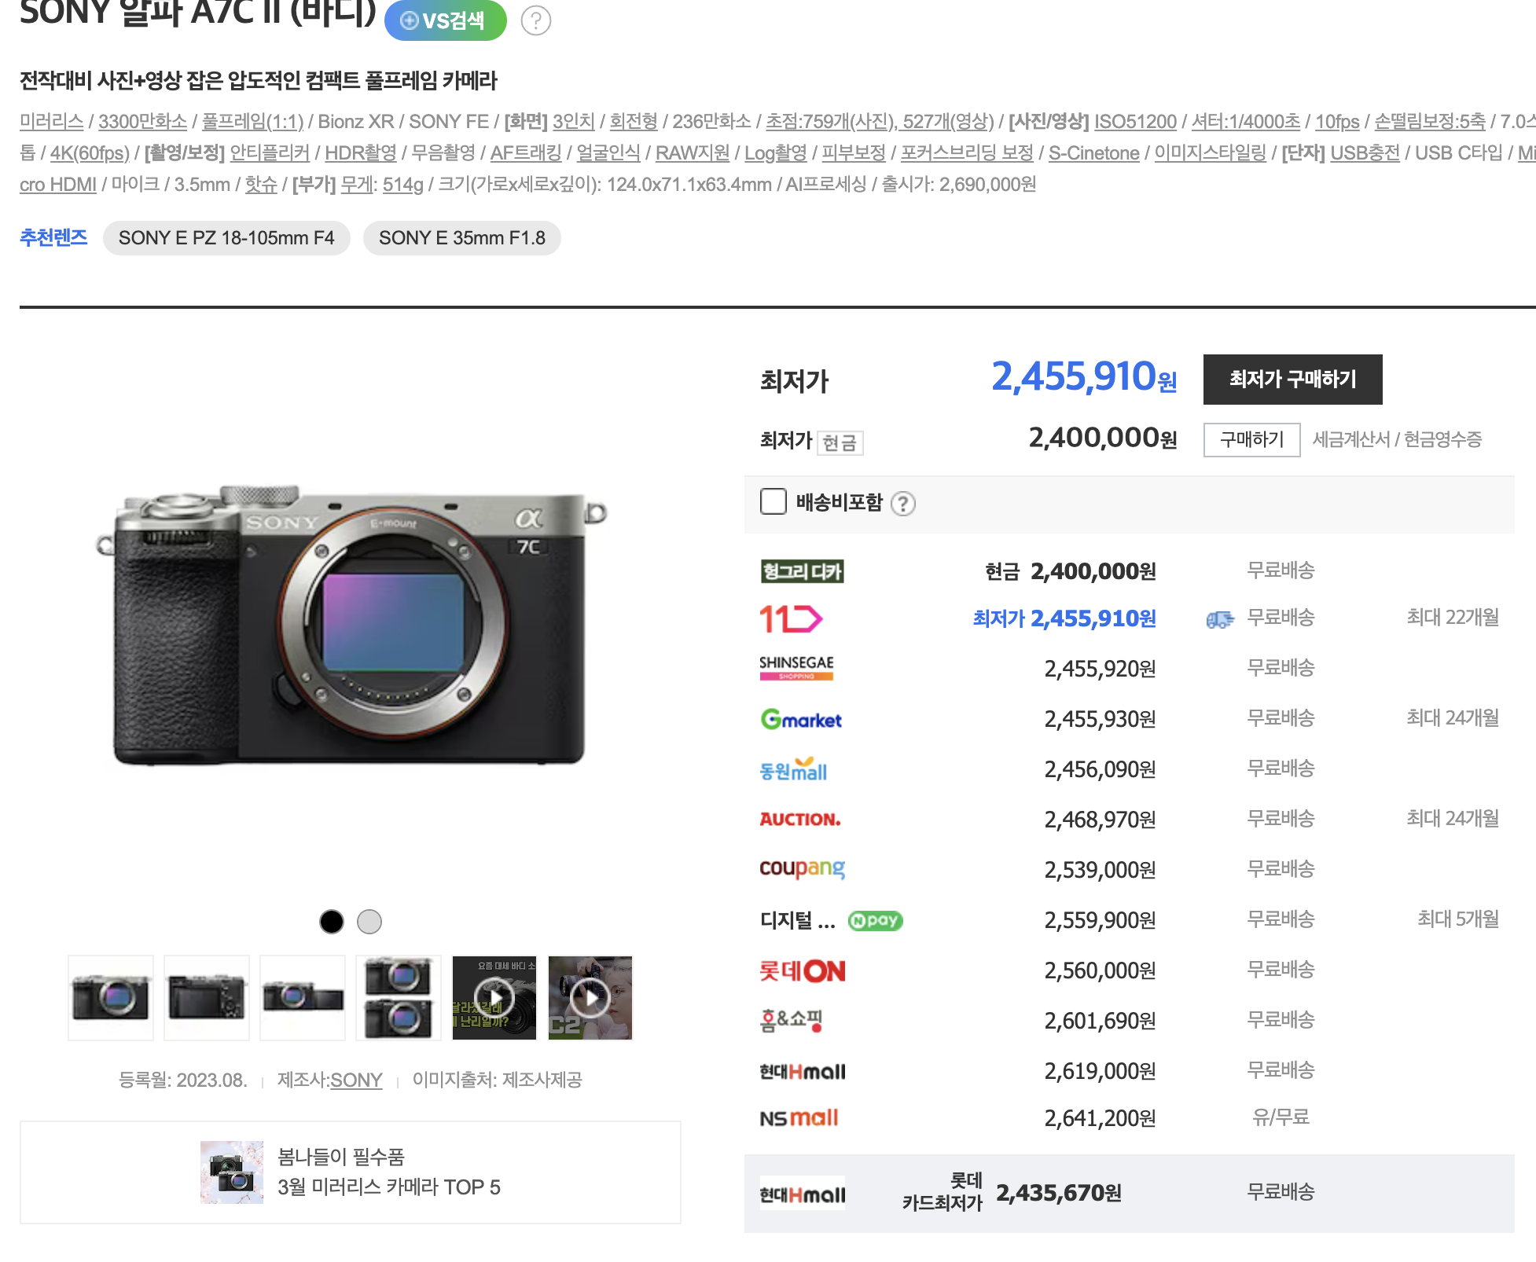Open the 11번가 seller logo
The image size is (1536, 1262).
(791, 619)
